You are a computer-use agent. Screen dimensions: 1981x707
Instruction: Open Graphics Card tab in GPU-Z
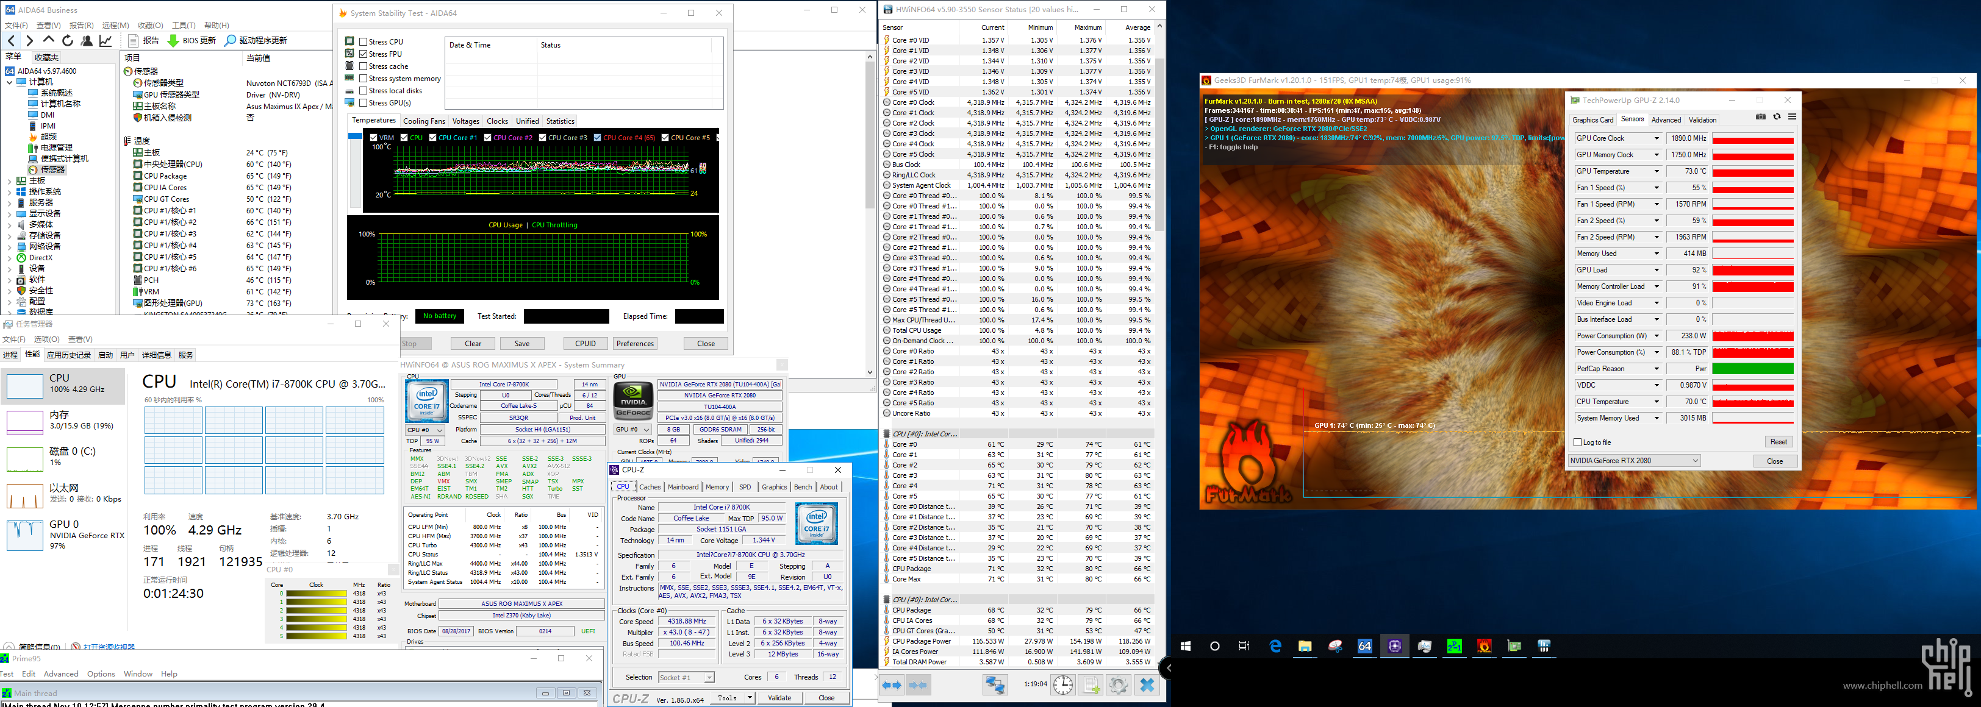(x=1592, y=120)
